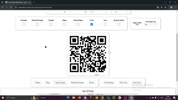Export shape data with Save Json

point(137,82)
